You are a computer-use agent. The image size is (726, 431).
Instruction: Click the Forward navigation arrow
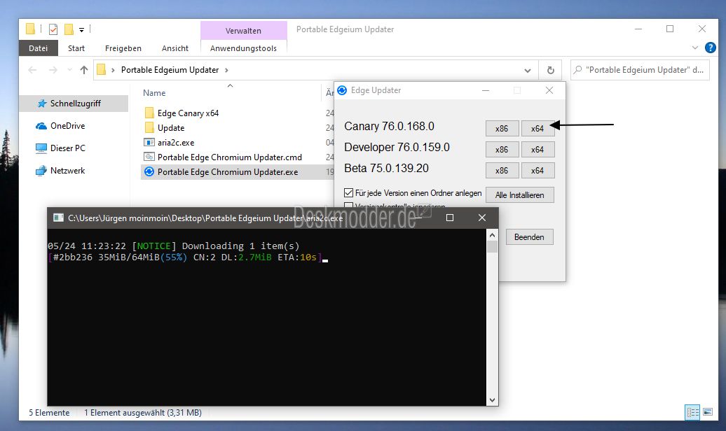(53, 70)
